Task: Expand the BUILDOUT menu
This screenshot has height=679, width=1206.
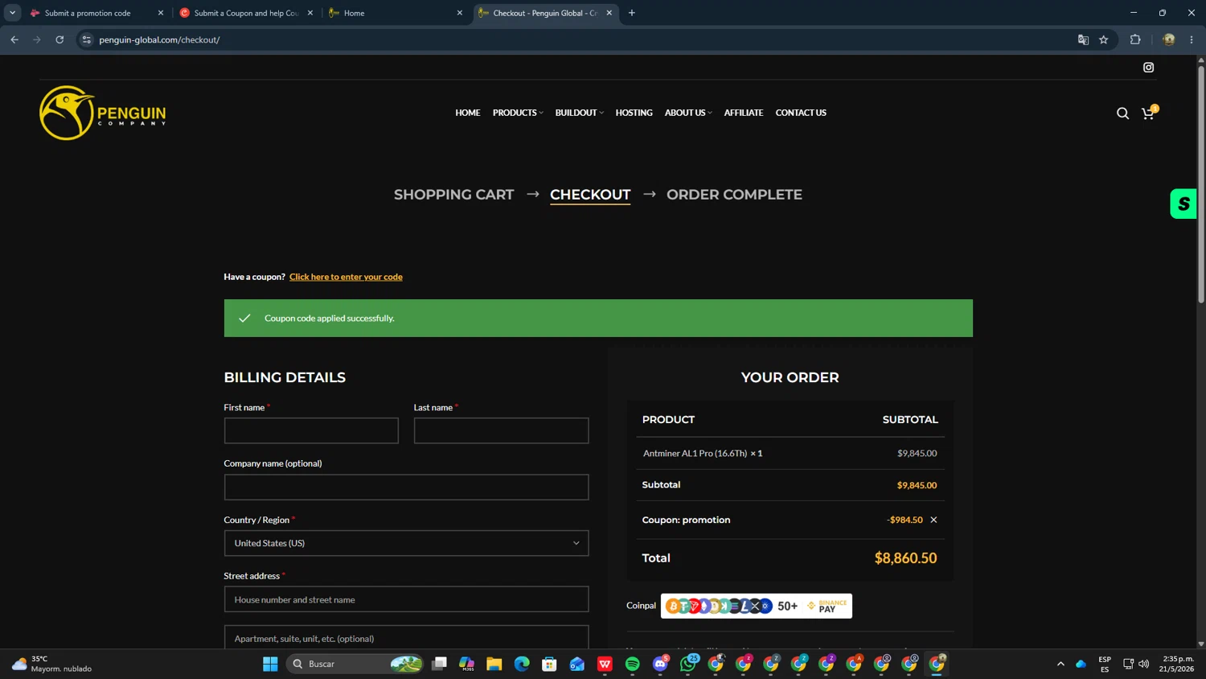Action: click(579, 113)
